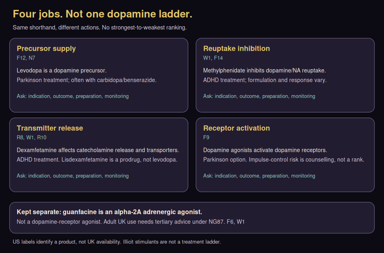Click the title "Four jobs. Not one dopamine ladder."
The height and width of the screenshot is (253, 384).
[102, 14]
